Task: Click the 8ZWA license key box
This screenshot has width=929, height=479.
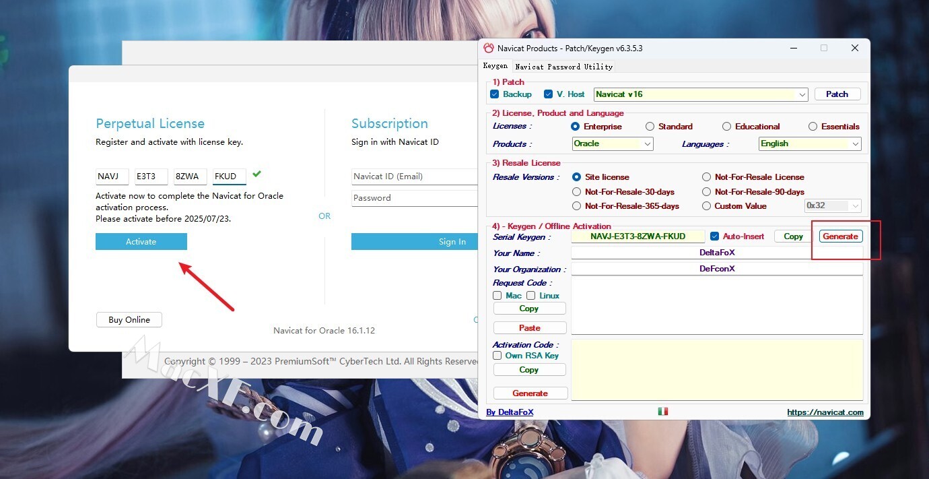Action: [x=190, y=177]
